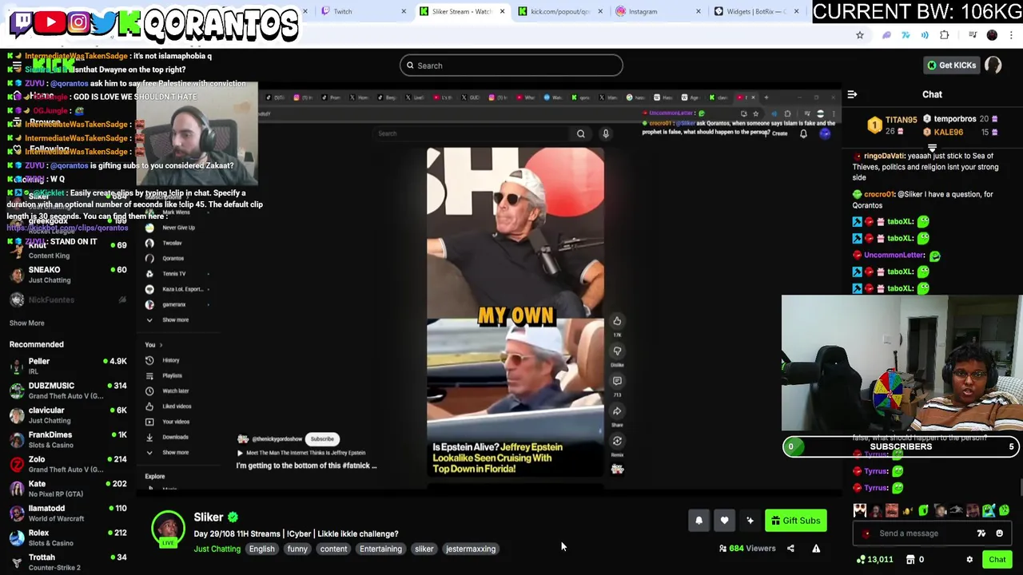Click the Get KICKs button
This screenshot has height=575, width=1023.
pyautogui.click(x=951, y=65)
